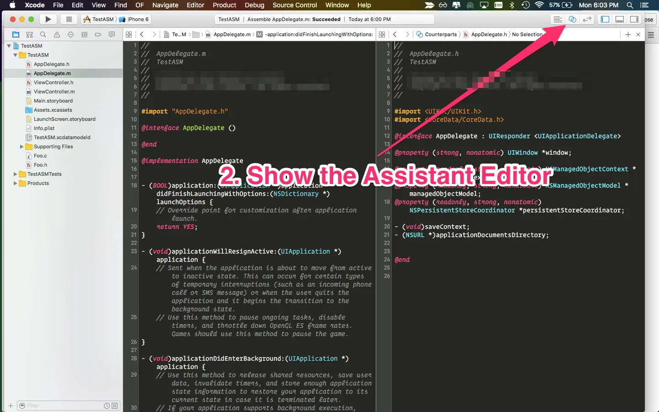This screenshot has width=659, height=412.
Task: Open related items menu in assistant editor
Action: click(x=382, y=34)
